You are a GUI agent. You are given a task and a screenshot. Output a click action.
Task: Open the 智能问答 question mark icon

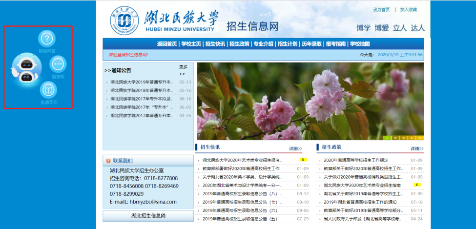[47, 39]
